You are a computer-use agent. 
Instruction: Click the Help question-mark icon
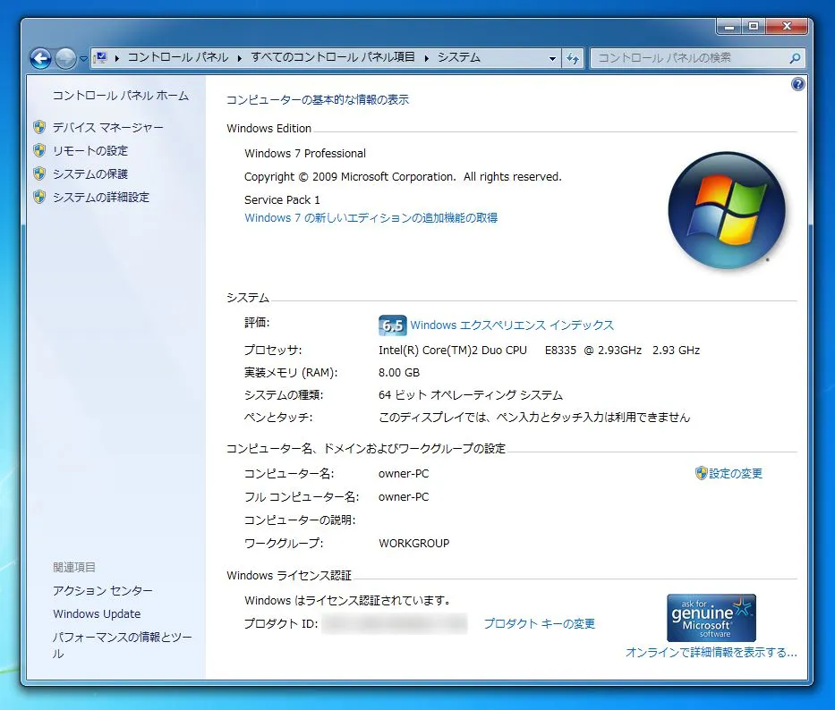[797, 83]
